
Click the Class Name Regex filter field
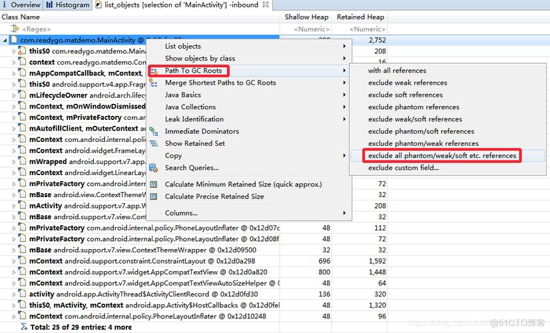pyautogui.click(x=37, y=29)
